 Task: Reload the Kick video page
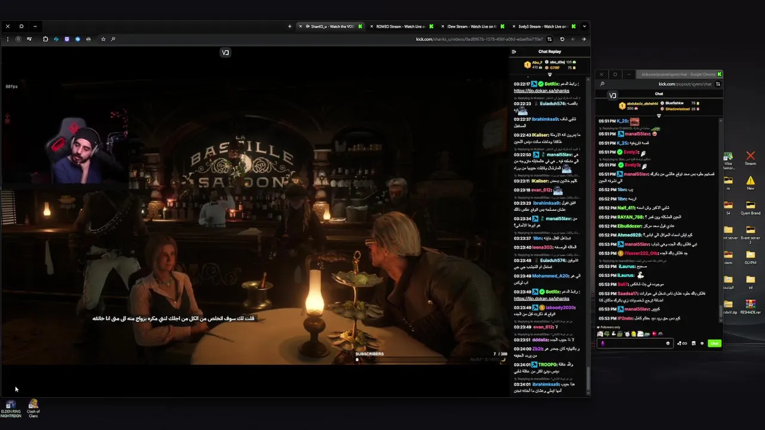coord(562,39)
